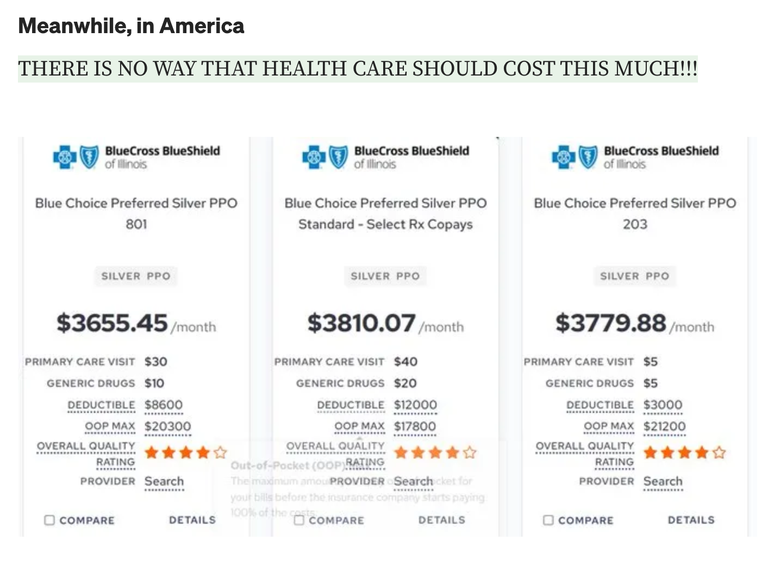
Task: Click the highlighted all-caps health care sentence
Action: coord(357,69)
